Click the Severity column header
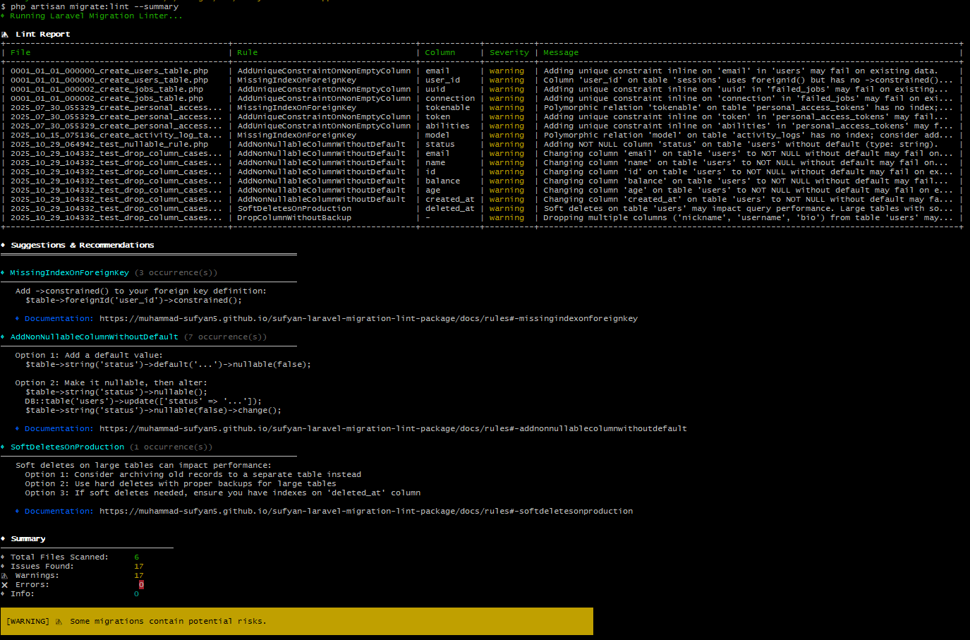The width and height of the screenshot is (970, 640). coord(509,53)
